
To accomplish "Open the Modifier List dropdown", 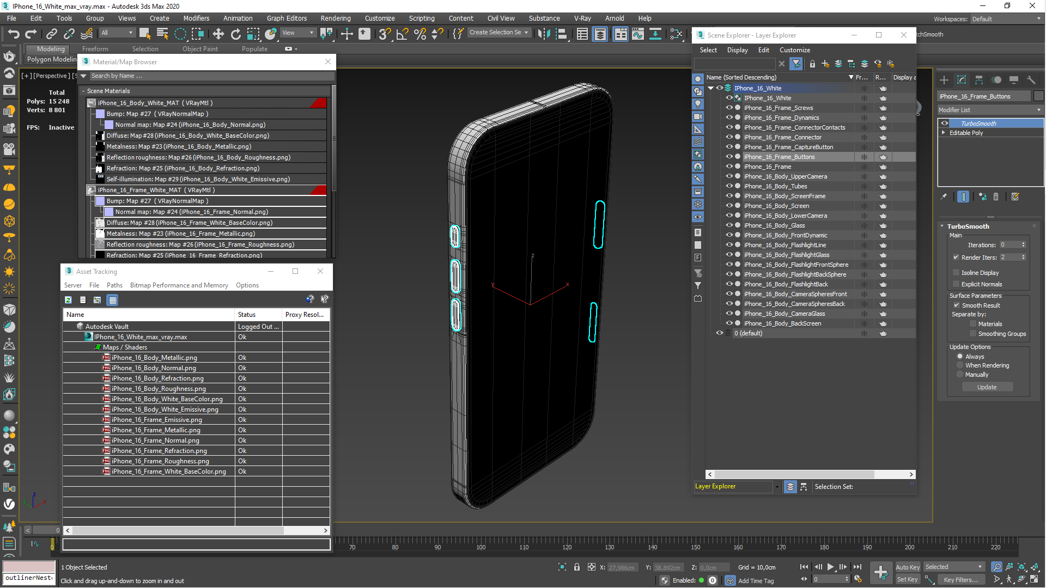I will click(990, 110).
